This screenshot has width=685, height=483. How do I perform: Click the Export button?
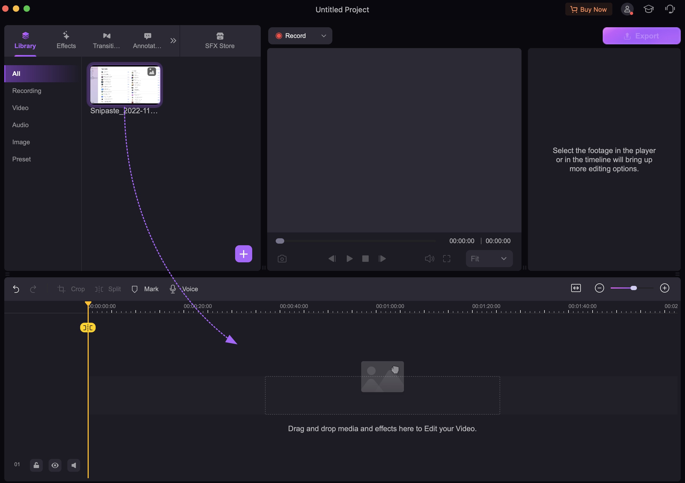642,36
